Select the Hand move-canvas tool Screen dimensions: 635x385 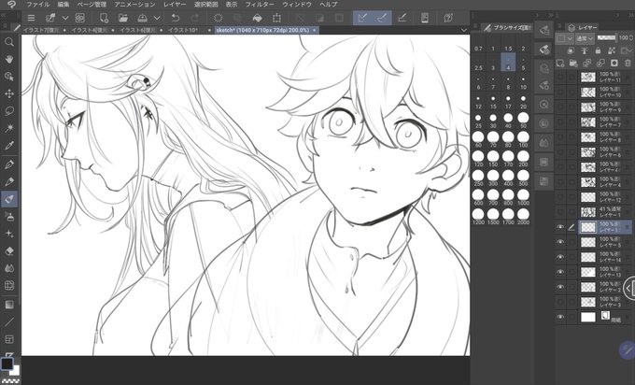9,59
